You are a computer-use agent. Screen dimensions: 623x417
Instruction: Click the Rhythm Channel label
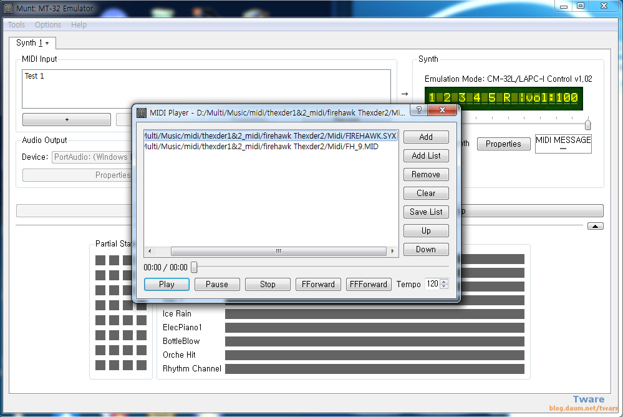[x=192, y=368]
